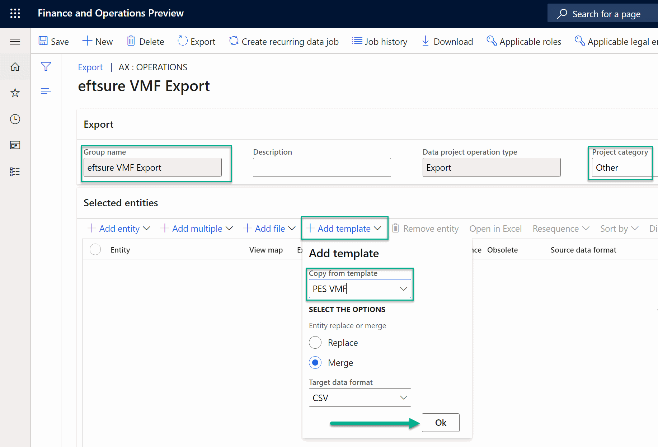Expand the Add file menu
This screenshot has height=447, width=658.
coord(269,229)
